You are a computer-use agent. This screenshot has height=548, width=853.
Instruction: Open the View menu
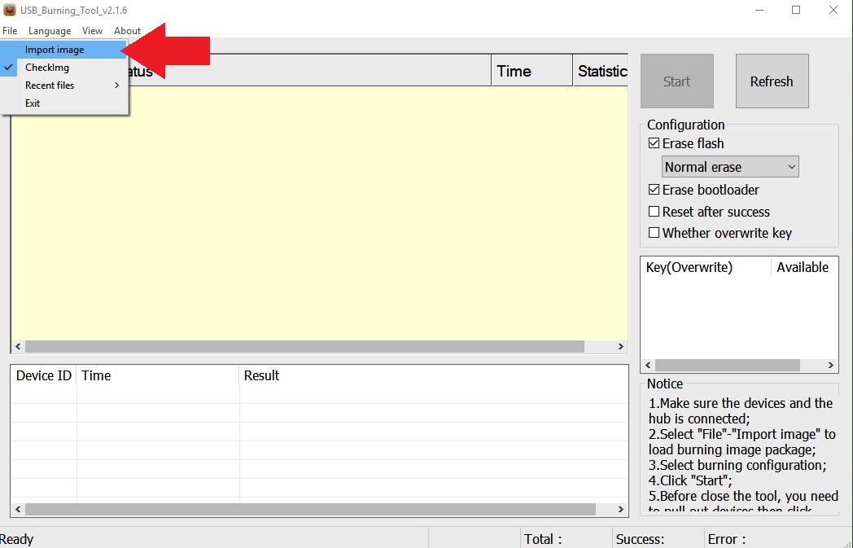point(92,31)
